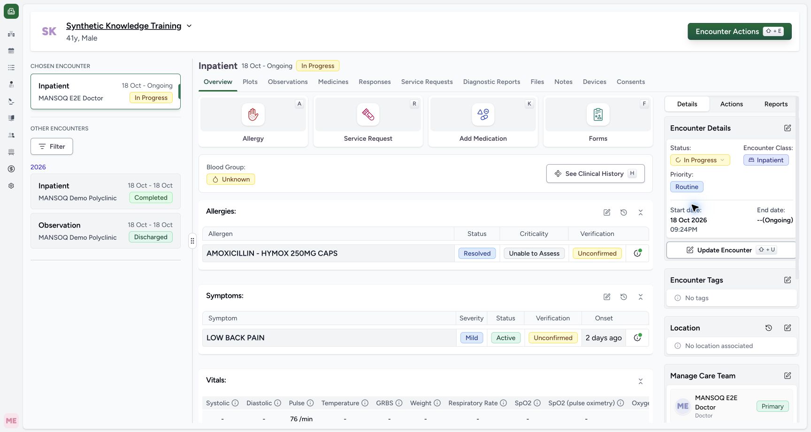811x432 pixels.
Task: Select the Discharged Observation encounter card
Action: point(106,231)
